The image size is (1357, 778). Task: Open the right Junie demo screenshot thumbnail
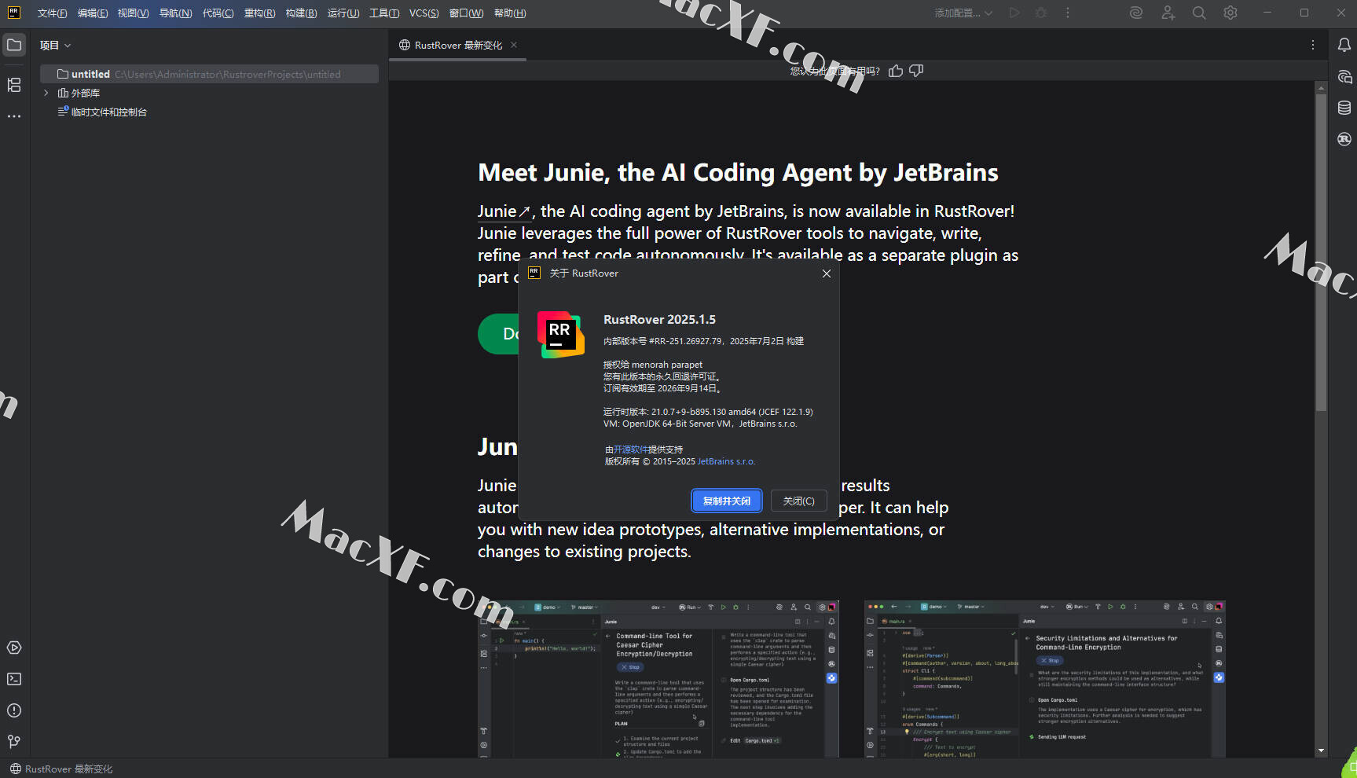1045,679
